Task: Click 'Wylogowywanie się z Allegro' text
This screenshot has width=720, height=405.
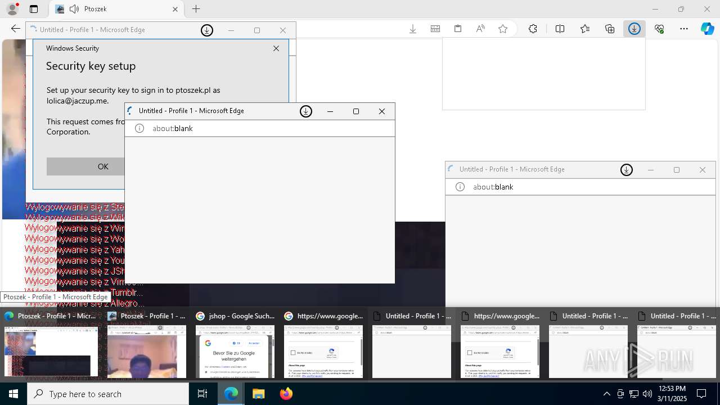Action: [x=84, y=303]
